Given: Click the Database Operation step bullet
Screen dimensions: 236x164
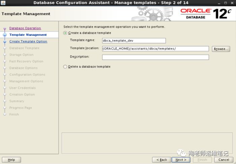Looking at the screenshot, I should [x=5, y=28].
